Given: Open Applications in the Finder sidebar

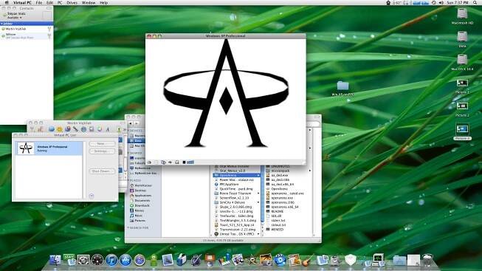Looking at the screenshot, I should pos(140,196).
